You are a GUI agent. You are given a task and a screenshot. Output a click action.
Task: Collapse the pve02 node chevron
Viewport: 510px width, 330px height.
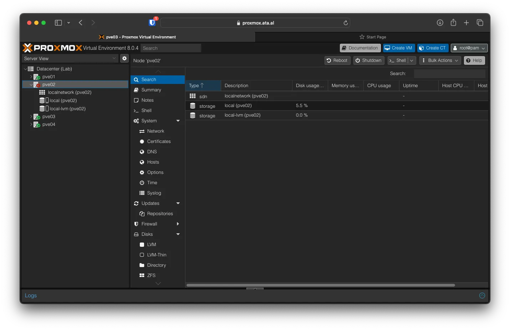click(x=31, y=85)
